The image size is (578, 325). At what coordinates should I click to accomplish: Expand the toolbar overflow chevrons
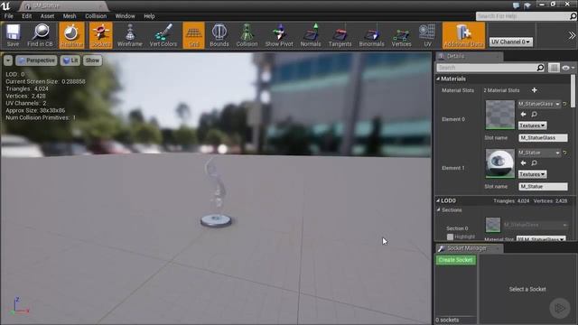pos(572,35)
